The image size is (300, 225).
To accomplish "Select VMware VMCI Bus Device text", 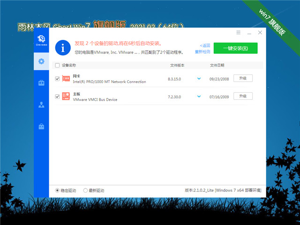I will pyautogui.click(x=95, y=99).
